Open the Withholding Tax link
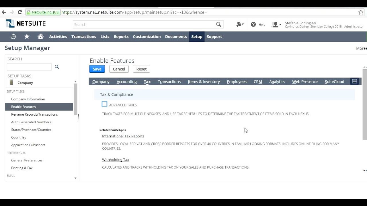This screenshot has width=367, height=206. tap(116, 160)
